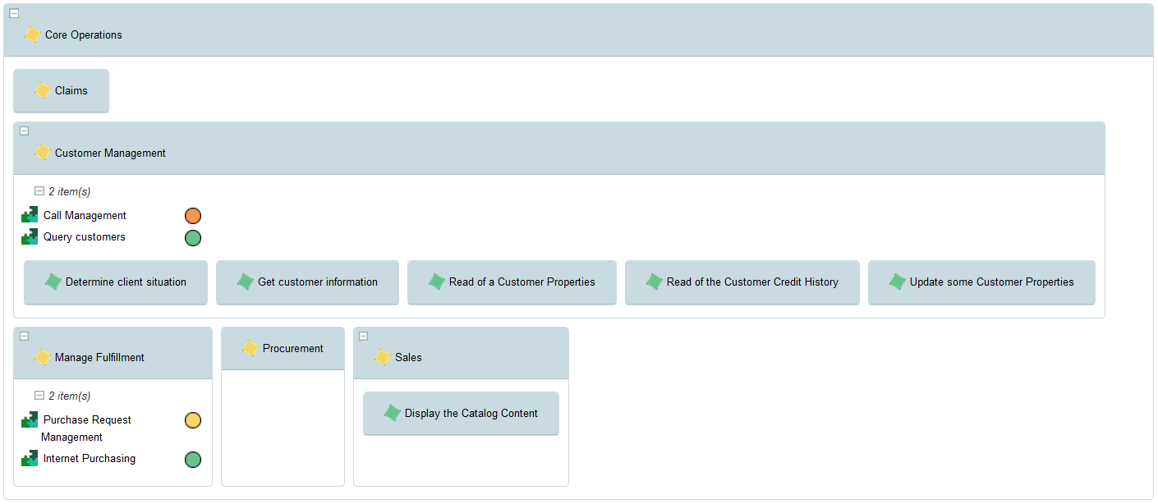The image size is (1158, 504).
Task: Click the green status circle for Internet Purchasing
Action: click(193, 460)
